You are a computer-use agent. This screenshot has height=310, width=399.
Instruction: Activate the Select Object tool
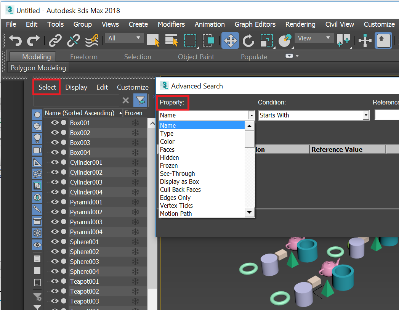click(153, 40)
